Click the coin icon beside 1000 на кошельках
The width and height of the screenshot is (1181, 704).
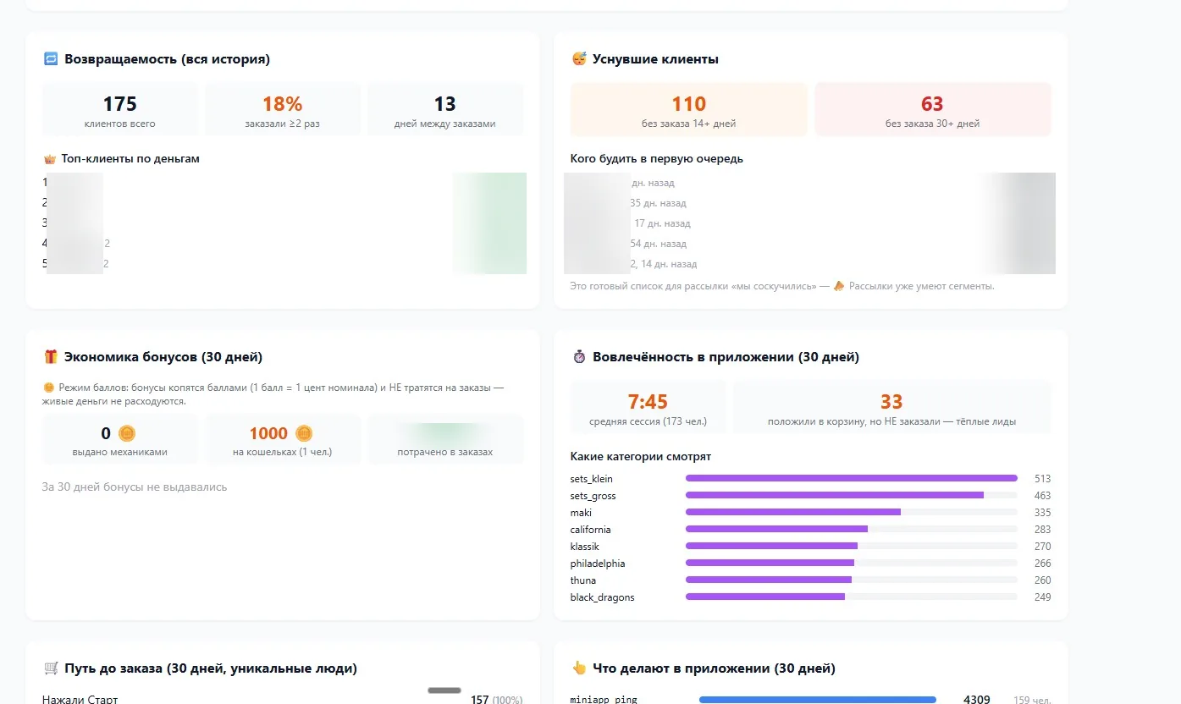pyautogui.click(x=304, y=433)
